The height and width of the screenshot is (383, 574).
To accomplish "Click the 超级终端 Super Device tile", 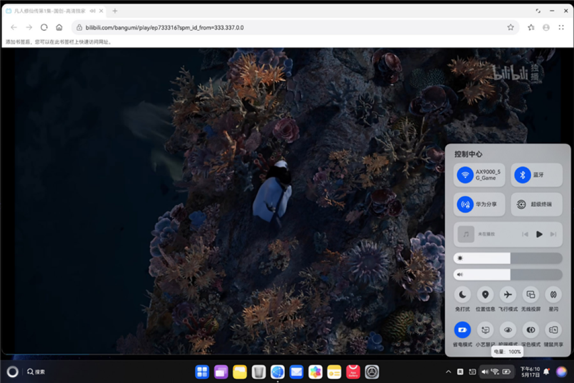I will click(536, 204).
